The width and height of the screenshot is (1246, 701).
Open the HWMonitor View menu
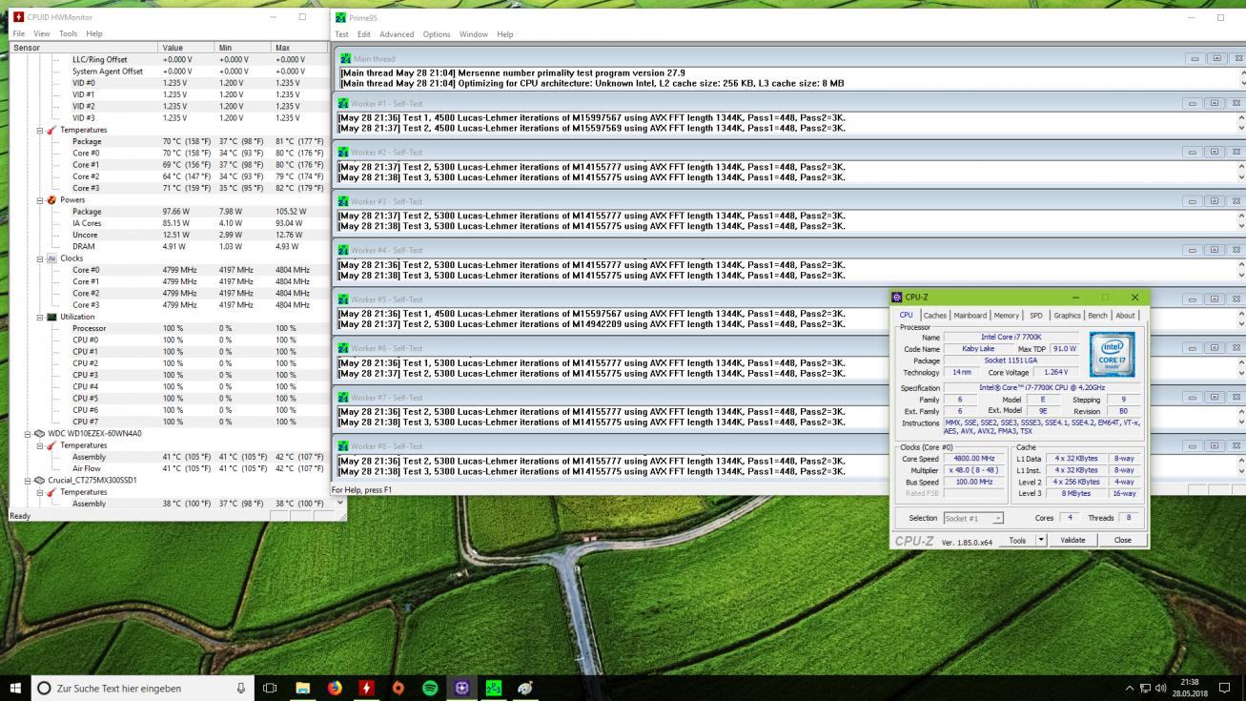42,33
